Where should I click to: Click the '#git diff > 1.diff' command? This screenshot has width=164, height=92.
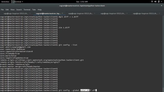pos(68,17)
